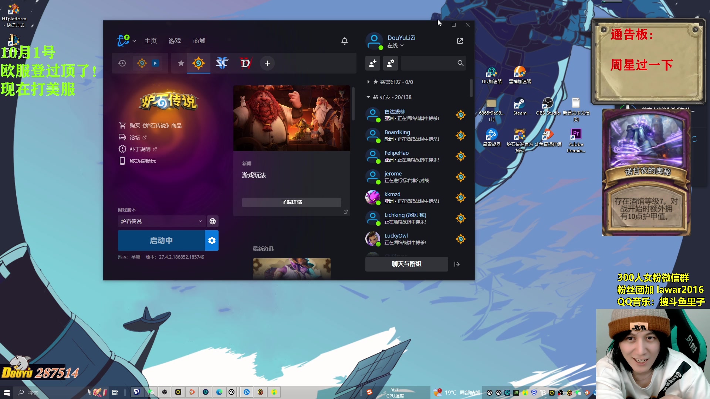Open the 聊天与群组 chat button
The height and width of the screenshot is (399, 710).
point(407,264)
